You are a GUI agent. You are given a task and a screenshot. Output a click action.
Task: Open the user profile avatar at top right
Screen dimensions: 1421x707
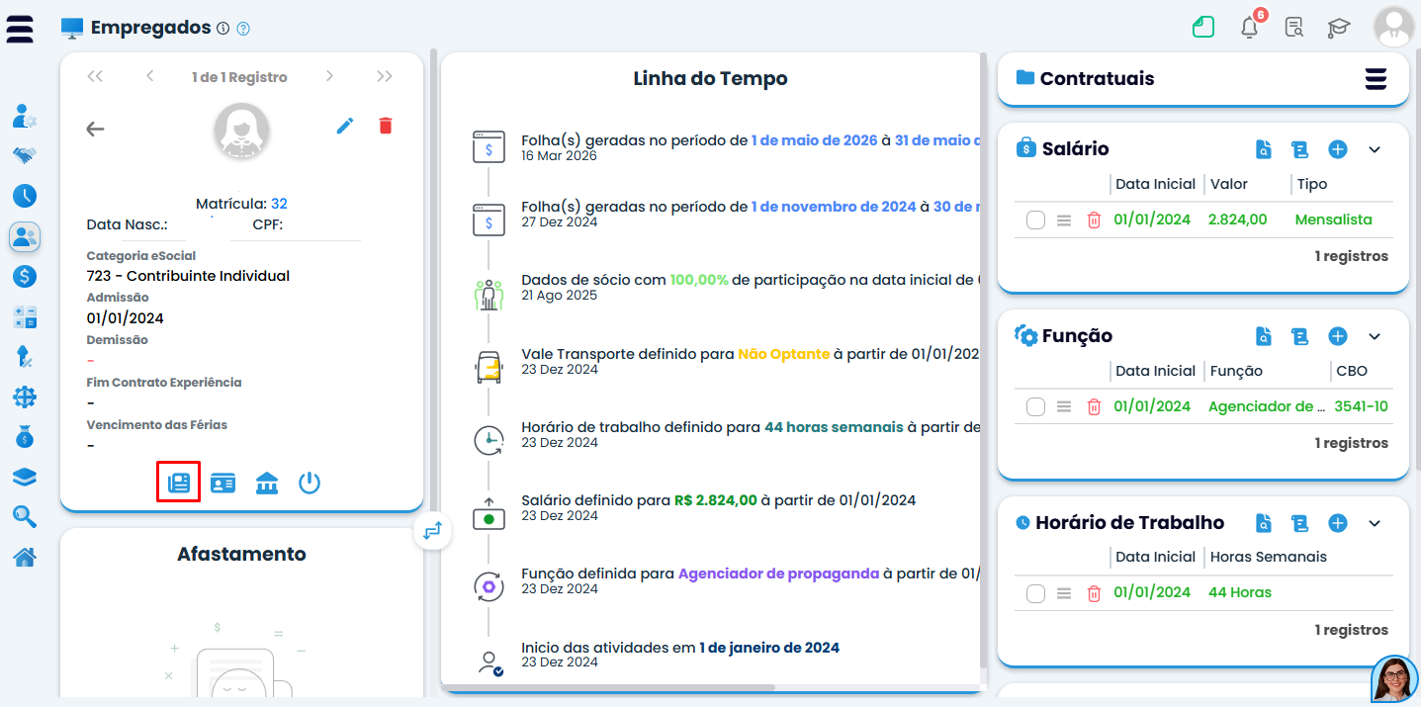[1394, 27]
